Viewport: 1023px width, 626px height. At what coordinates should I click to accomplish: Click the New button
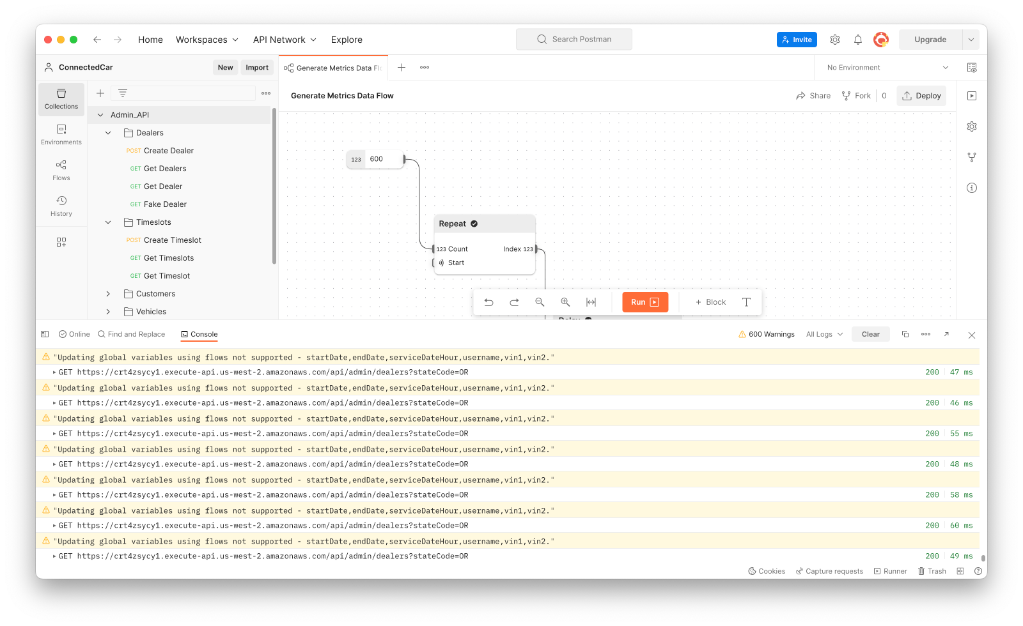(x=225, y=68)
